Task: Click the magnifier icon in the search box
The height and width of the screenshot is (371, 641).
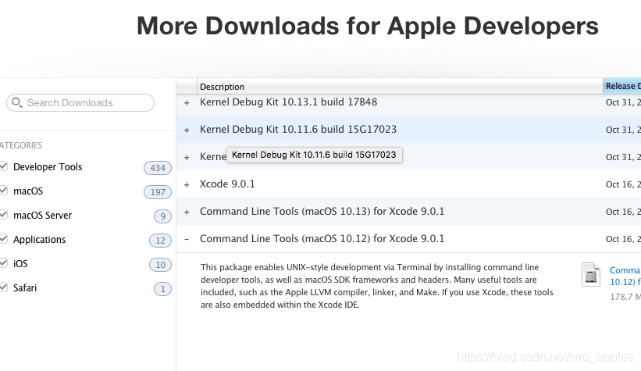Action: click(x=16, y=102)
